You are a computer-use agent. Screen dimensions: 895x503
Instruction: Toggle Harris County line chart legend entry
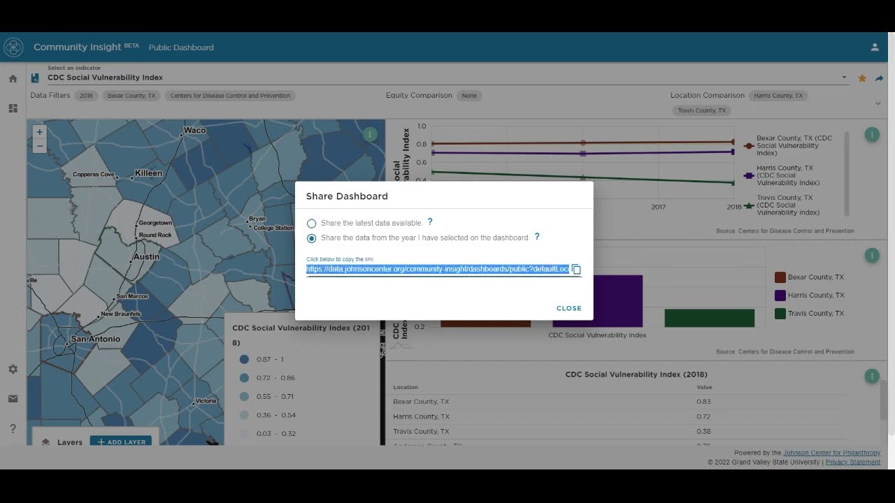coord(789,175)
